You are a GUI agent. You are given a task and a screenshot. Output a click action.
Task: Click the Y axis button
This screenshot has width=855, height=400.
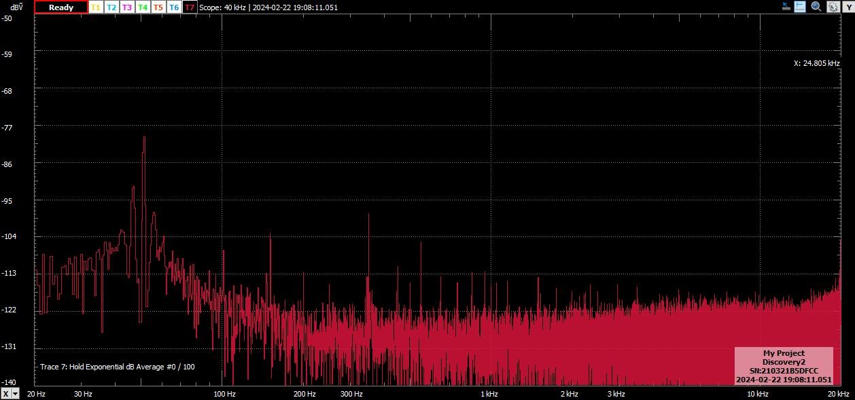click(x=848, y=7)
